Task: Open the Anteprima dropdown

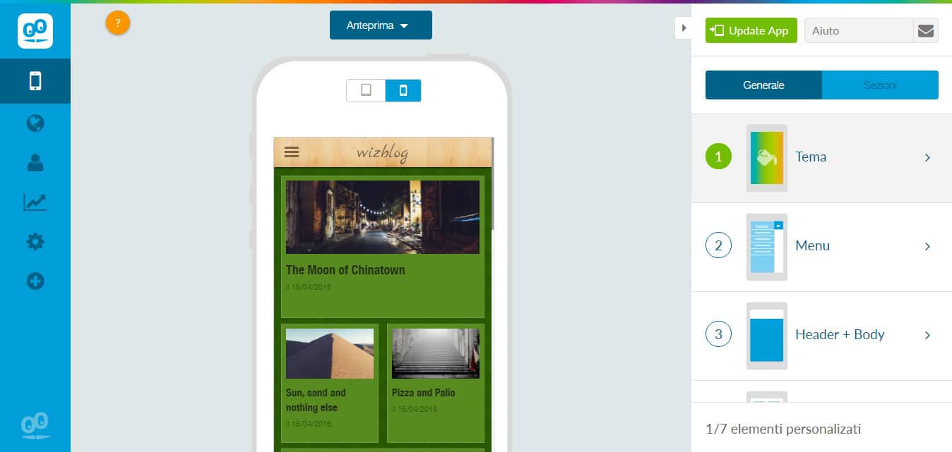Action: coord(381,24)
